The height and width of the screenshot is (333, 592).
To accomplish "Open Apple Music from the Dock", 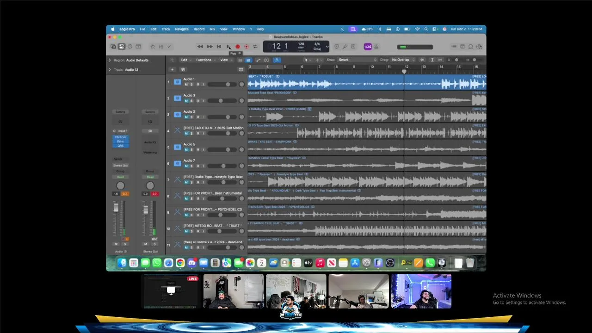I will [320, 263].
